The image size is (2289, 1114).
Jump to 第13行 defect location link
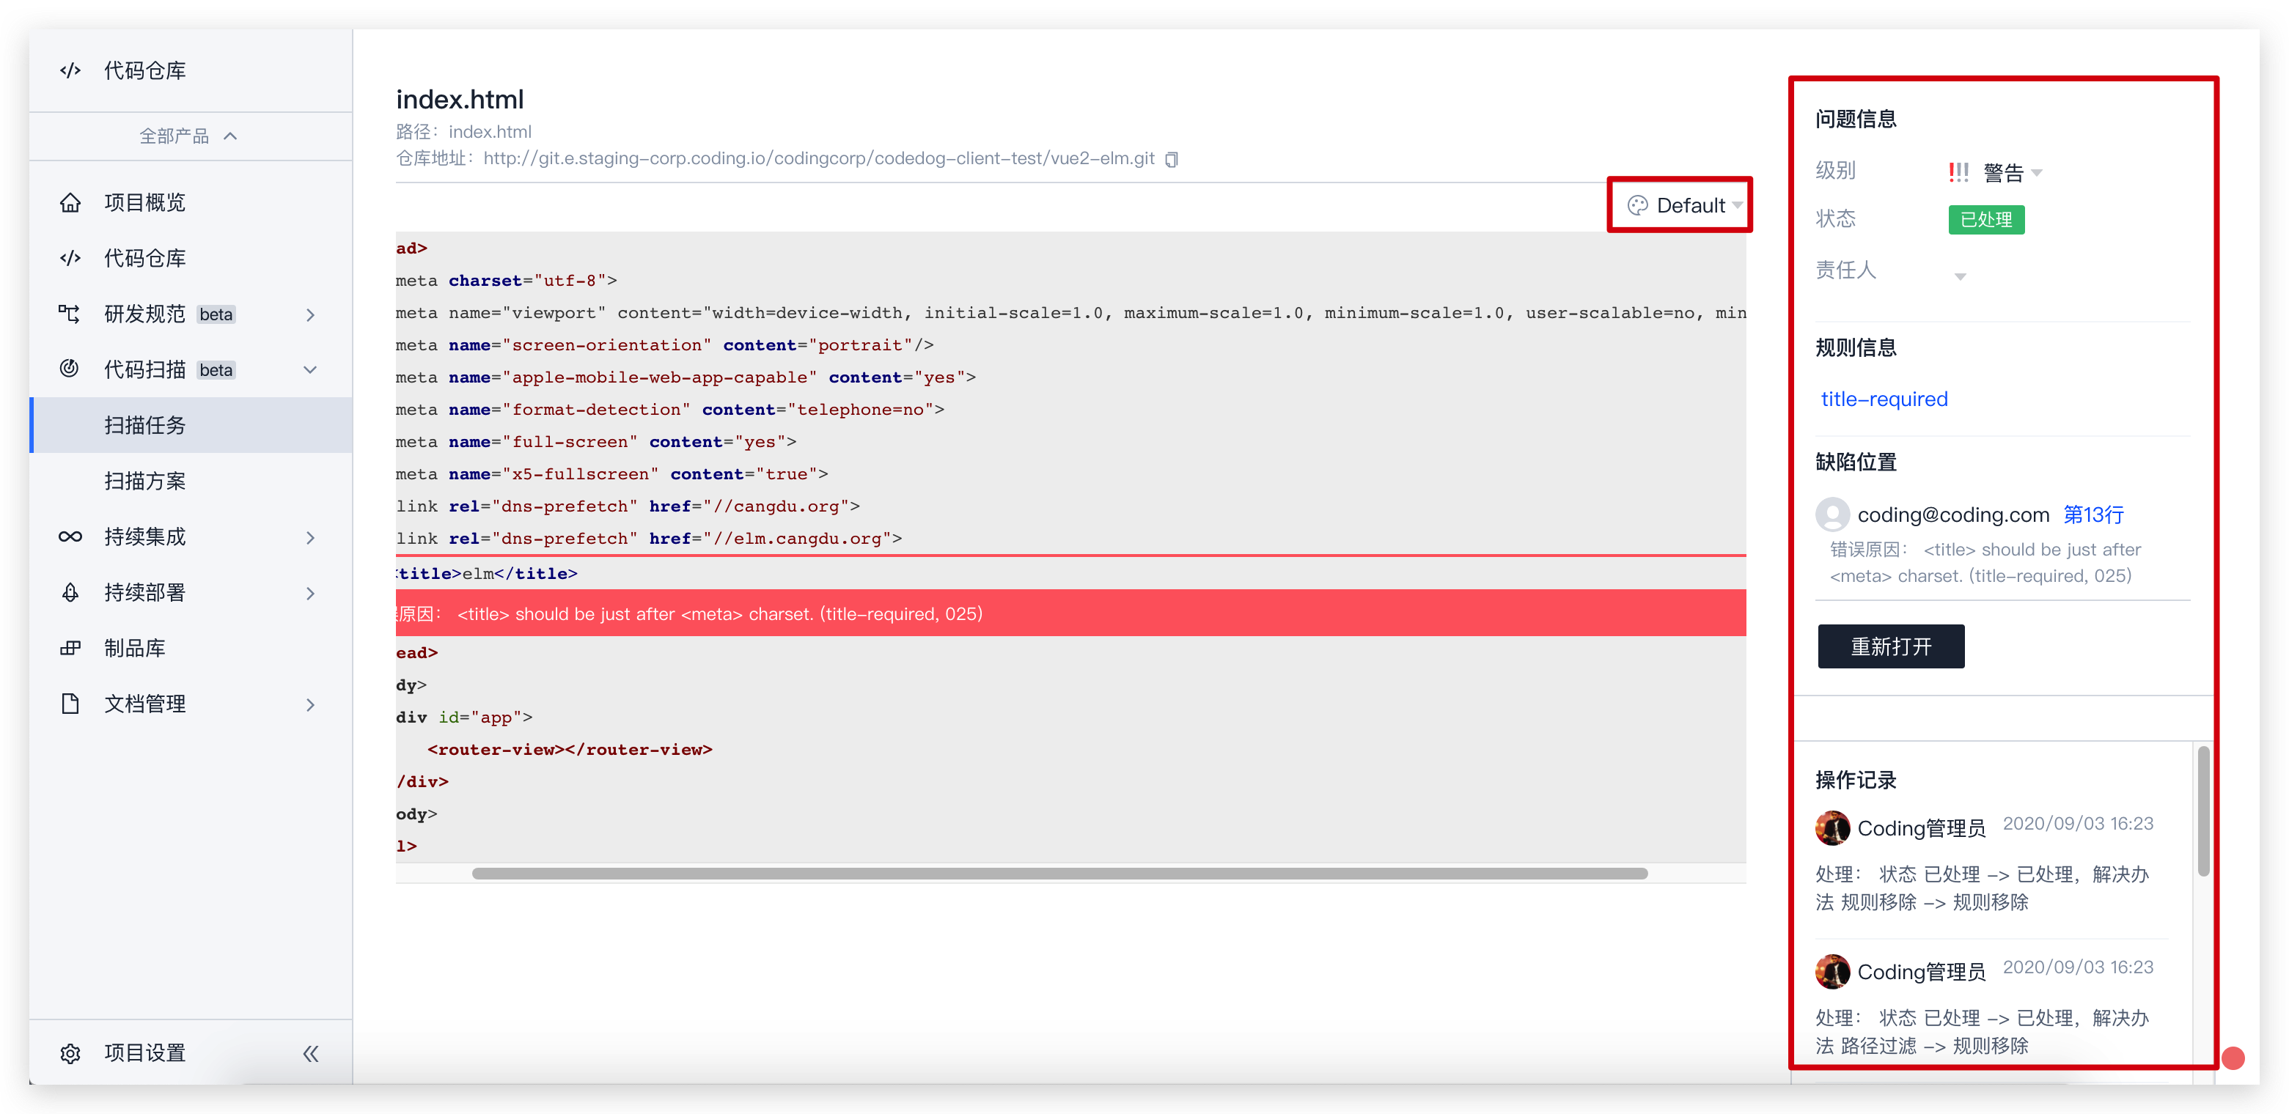[x=2093, y=514]
